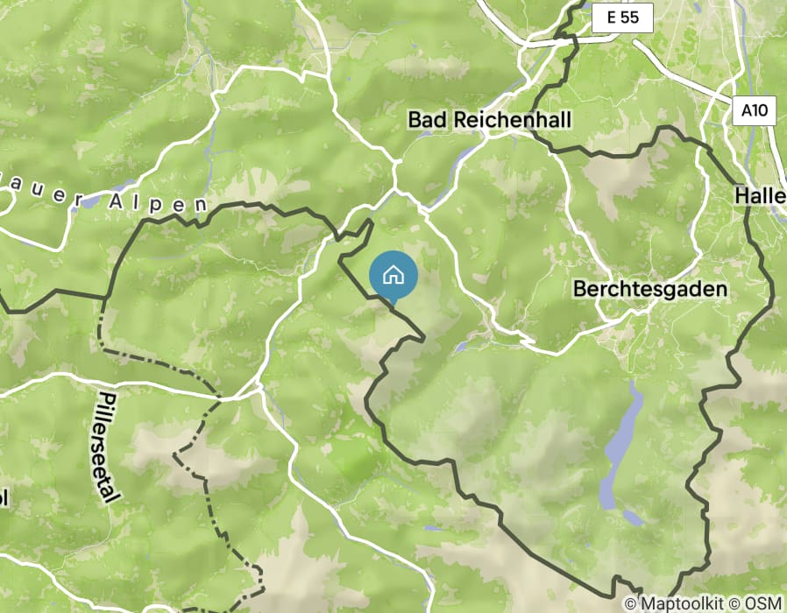Click the Hallein town label at edge

[761, 195]
